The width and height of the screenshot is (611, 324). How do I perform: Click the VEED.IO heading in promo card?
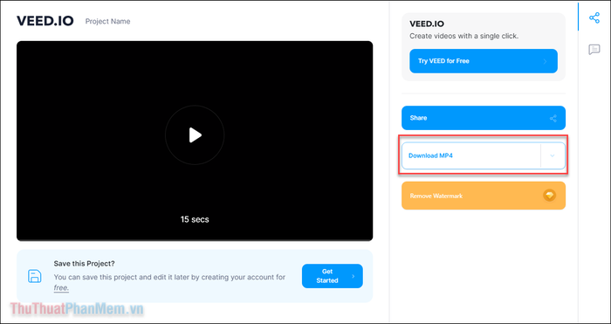click(x=427, y=24)
